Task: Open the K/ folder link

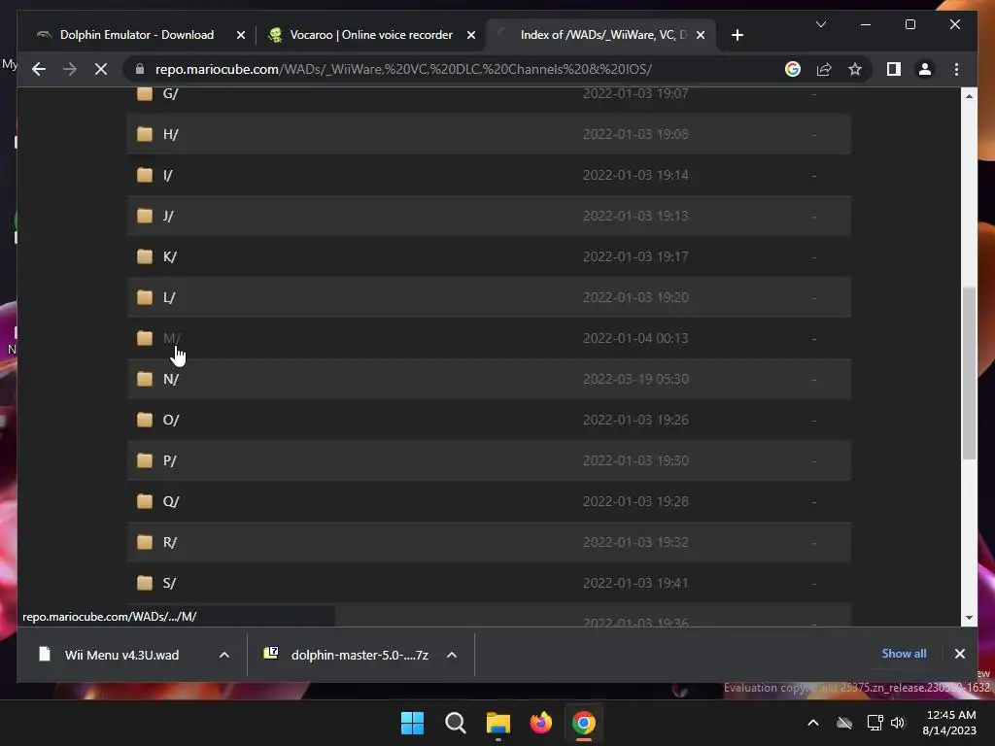Action: [x=170, y=256]
